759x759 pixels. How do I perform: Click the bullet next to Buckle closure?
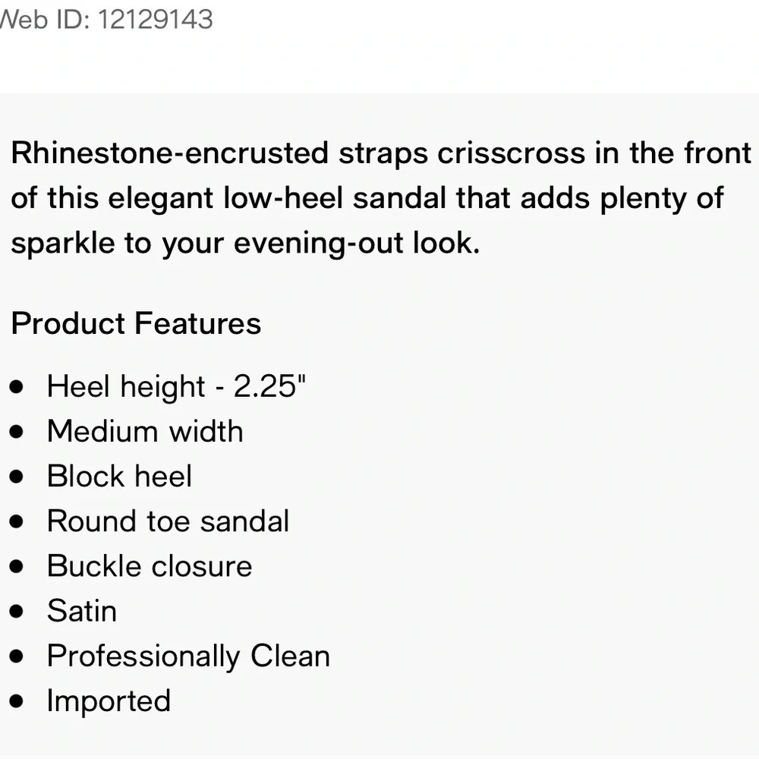17,566
